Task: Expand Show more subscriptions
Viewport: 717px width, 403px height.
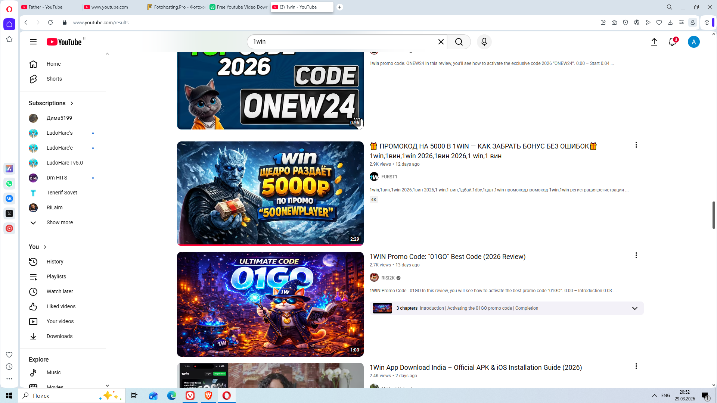Action: 59,222
